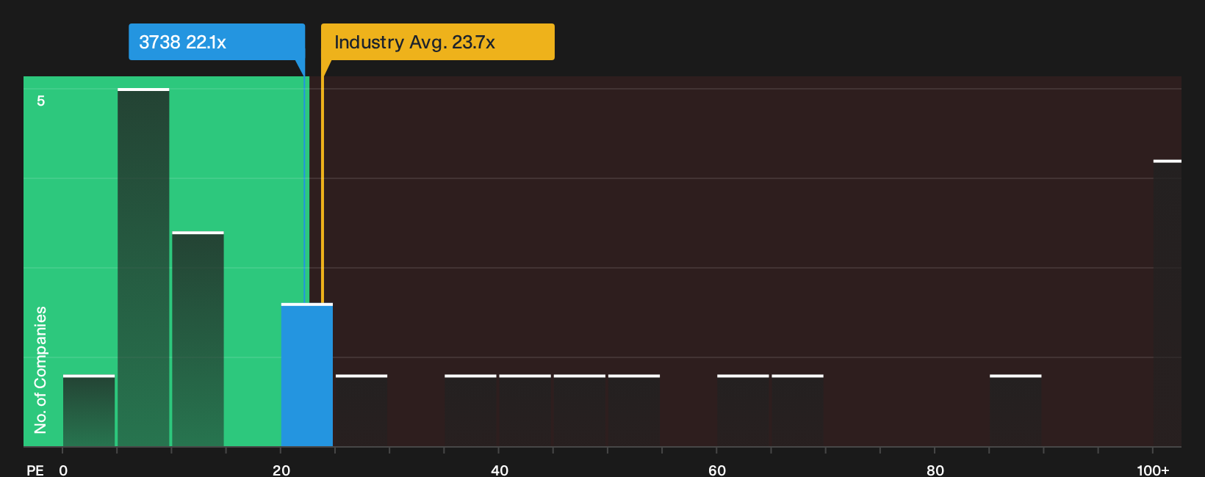Select the tallest bar at PE 5-10

click(x=143, y=268)
